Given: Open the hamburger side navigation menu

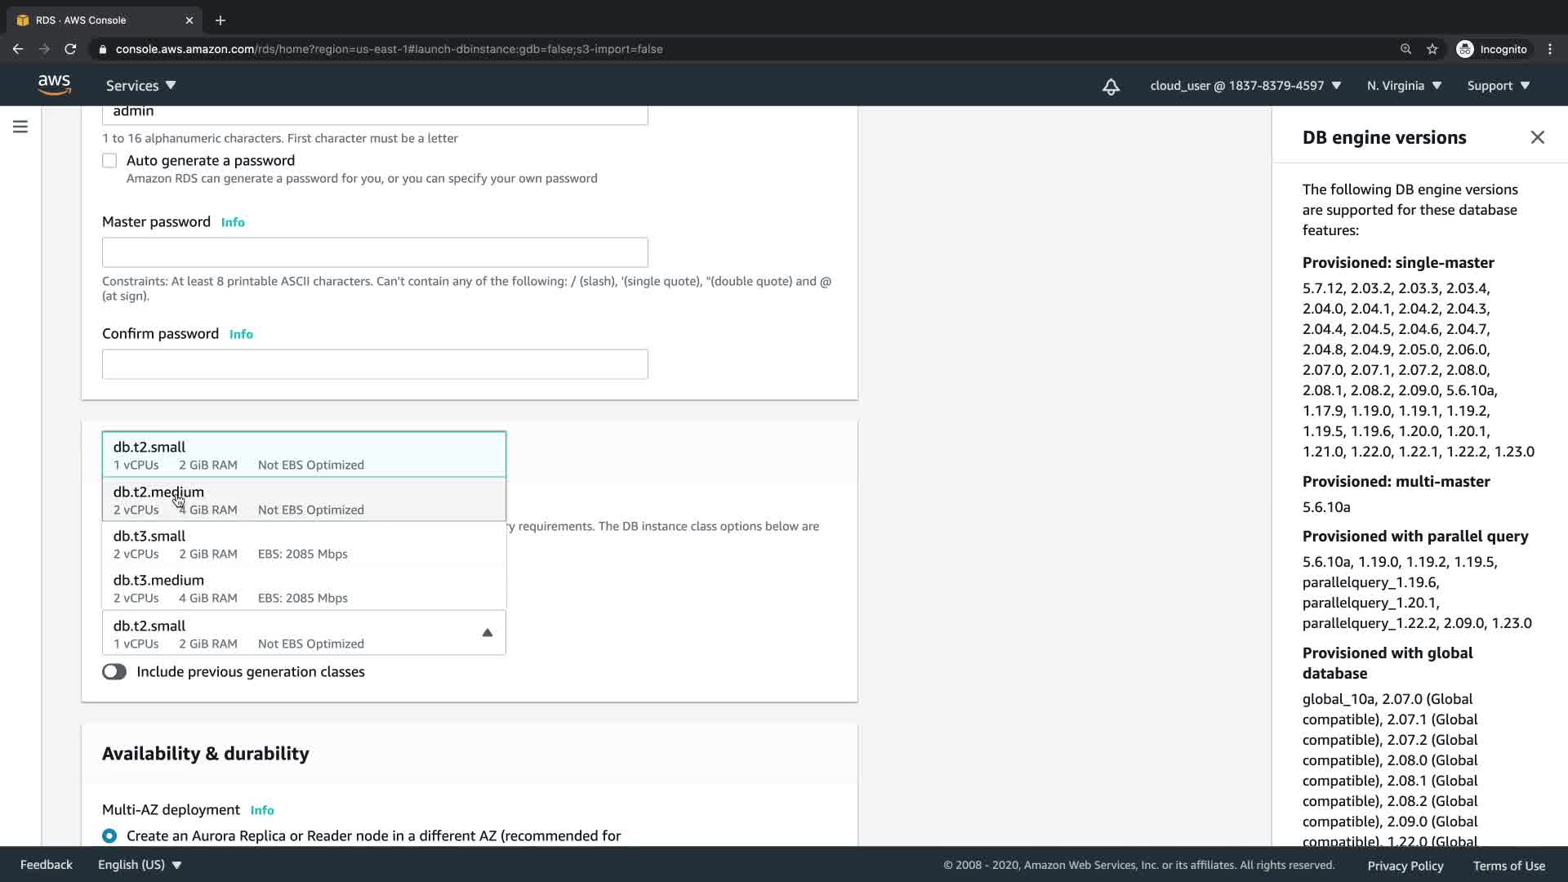Looking at the screenshot, I should click(20, 127).
